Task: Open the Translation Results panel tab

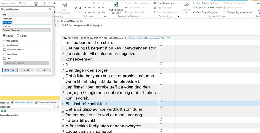Action: pyautogui.click(x=47, y=103)
